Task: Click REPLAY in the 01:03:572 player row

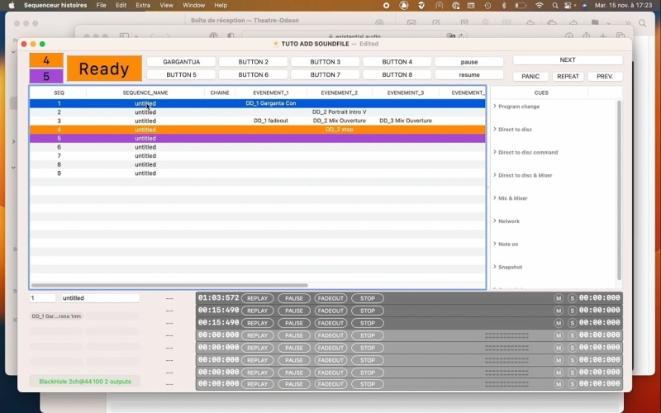Action: click(x=257, y=298)
